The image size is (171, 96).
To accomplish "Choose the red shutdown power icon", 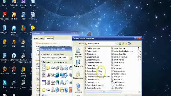I will (x=71, y=90).
